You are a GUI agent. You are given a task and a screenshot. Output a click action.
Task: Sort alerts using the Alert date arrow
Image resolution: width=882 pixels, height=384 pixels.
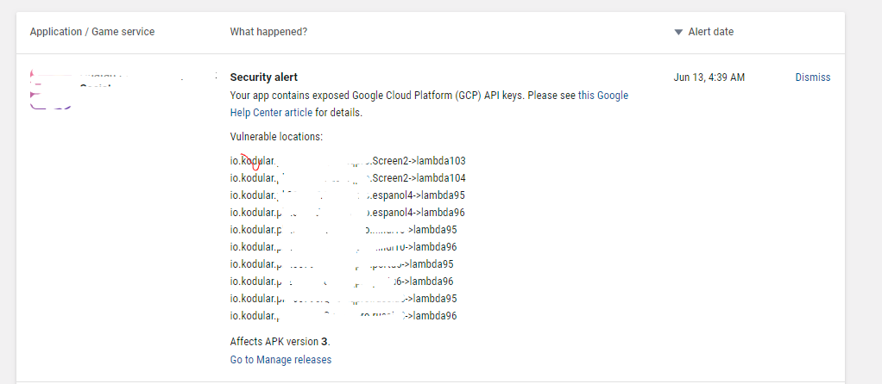coord(678,33)
